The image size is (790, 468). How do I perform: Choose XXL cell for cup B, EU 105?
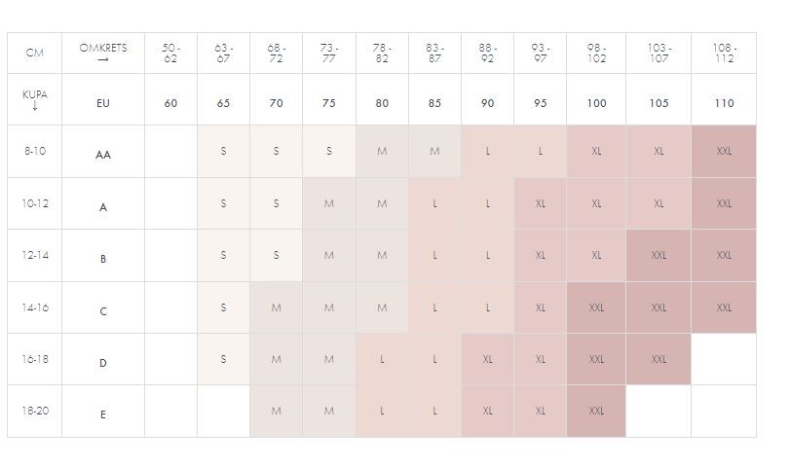coord(658,255)
